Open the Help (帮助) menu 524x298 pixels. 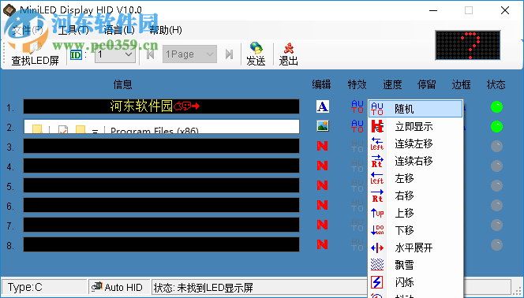point(166,31)
